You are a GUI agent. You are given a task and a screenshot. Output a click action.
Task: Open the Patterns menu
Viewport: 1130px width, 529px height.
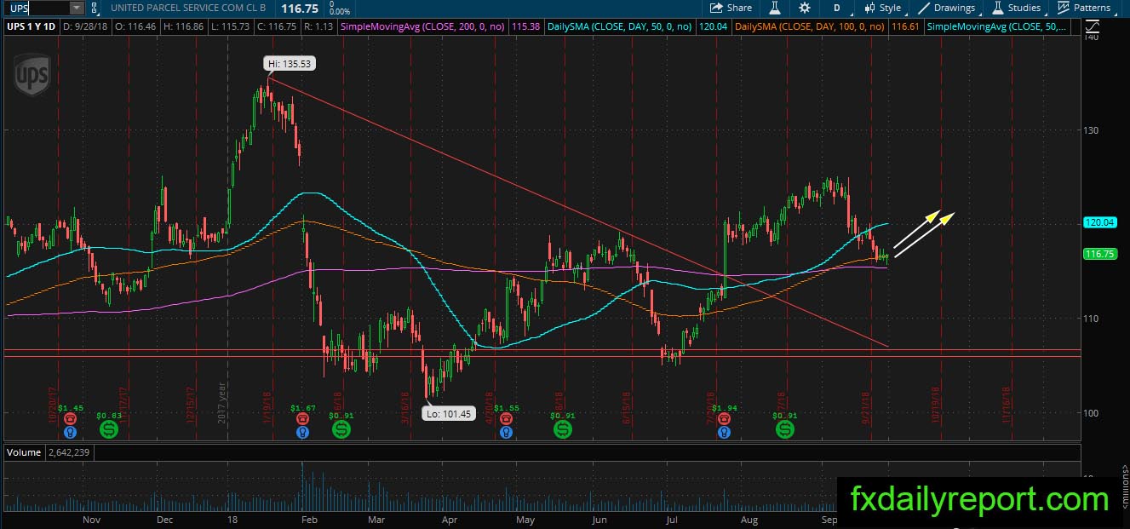[x=1084, y=8]
